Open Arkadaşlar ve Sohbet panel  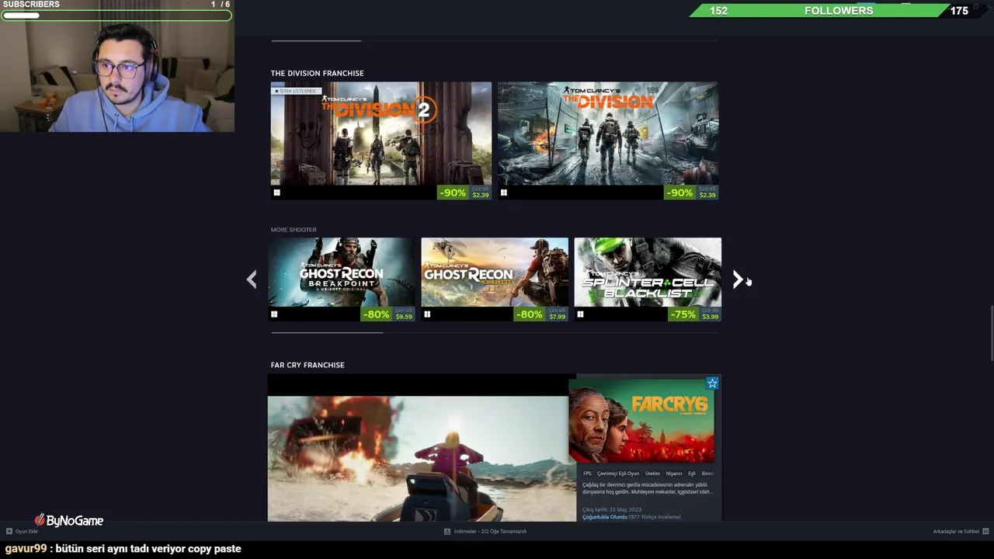coord(956,532)
